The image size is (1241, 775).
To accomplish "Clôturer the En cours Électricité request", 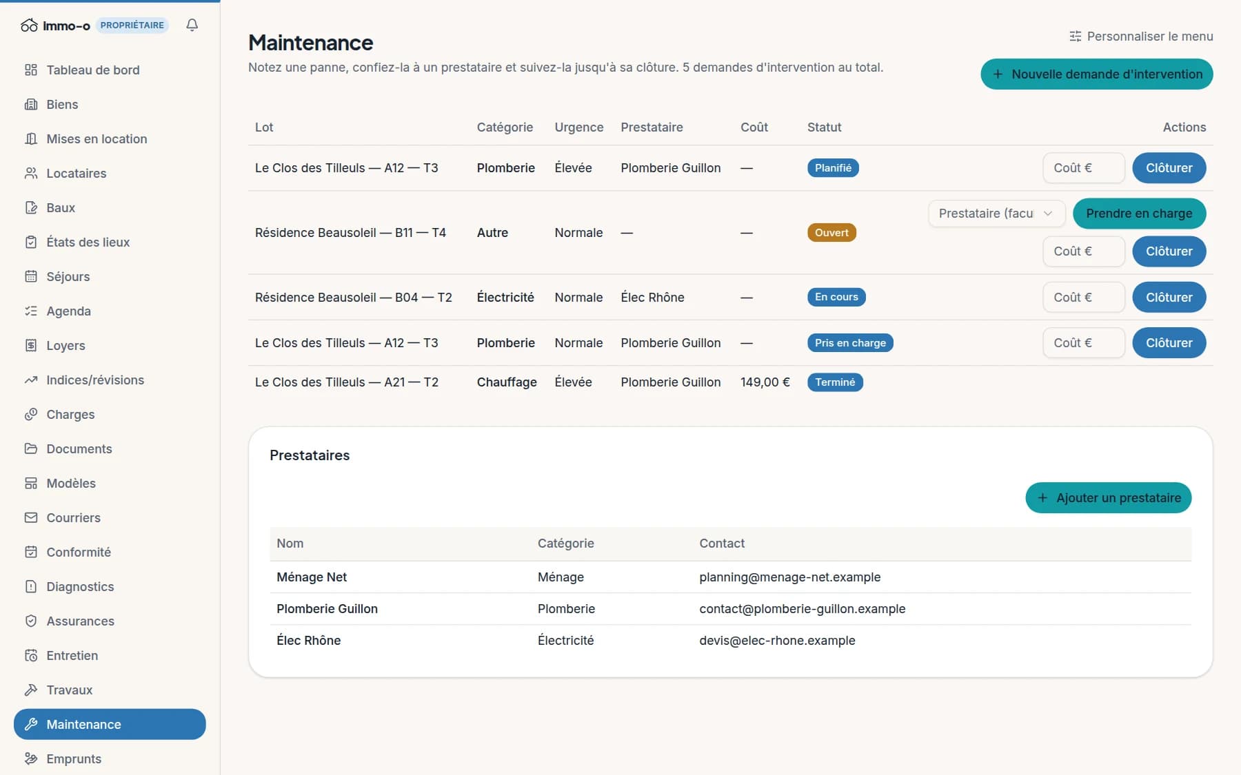I will click(x=1169, y=298).
